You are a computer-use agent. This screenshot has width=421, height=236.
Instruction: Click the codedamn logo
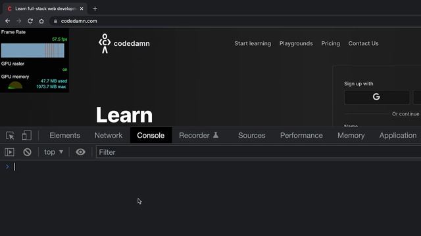pyautogui.click(x=124, y=43)
